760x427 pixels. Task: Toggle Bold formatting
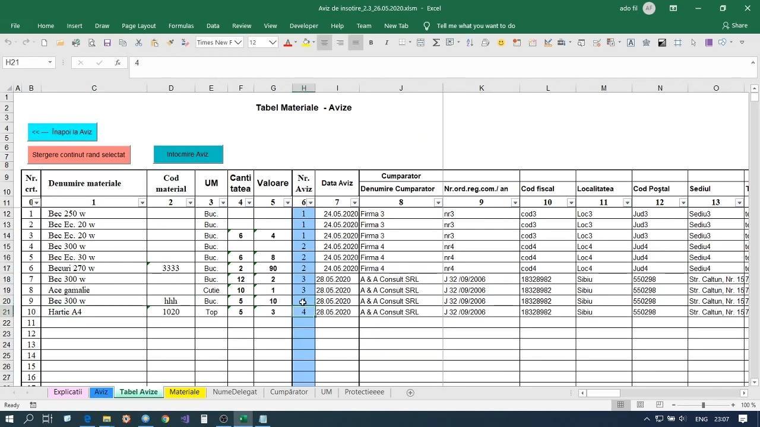[x=371, y=43]
